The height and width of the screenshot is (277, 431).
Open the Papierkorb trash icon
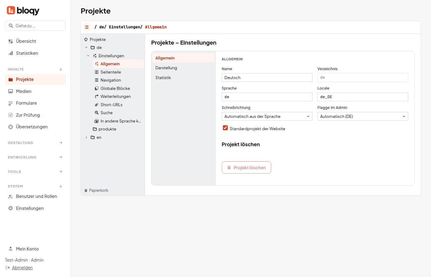[86, 191]
